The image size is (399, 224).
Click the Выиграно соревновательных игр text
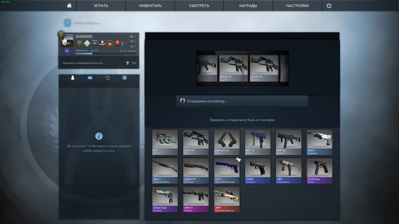click(x=83, y=63)
